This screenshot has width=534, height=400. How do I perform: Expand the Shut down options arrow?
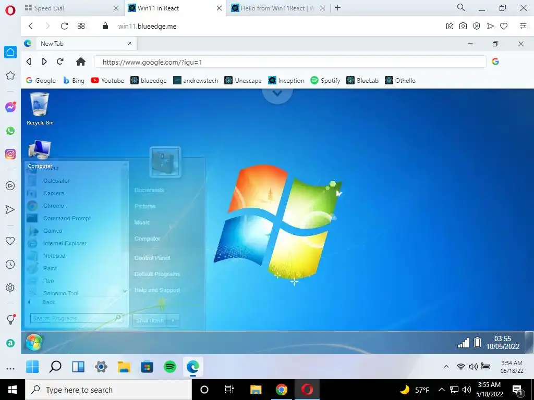point(174,320)
